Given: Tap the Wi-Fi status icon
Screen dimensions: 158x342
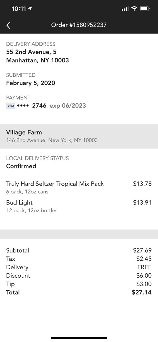Looking at the screenshot, I should pyautogui.click(x=134, y=9).
